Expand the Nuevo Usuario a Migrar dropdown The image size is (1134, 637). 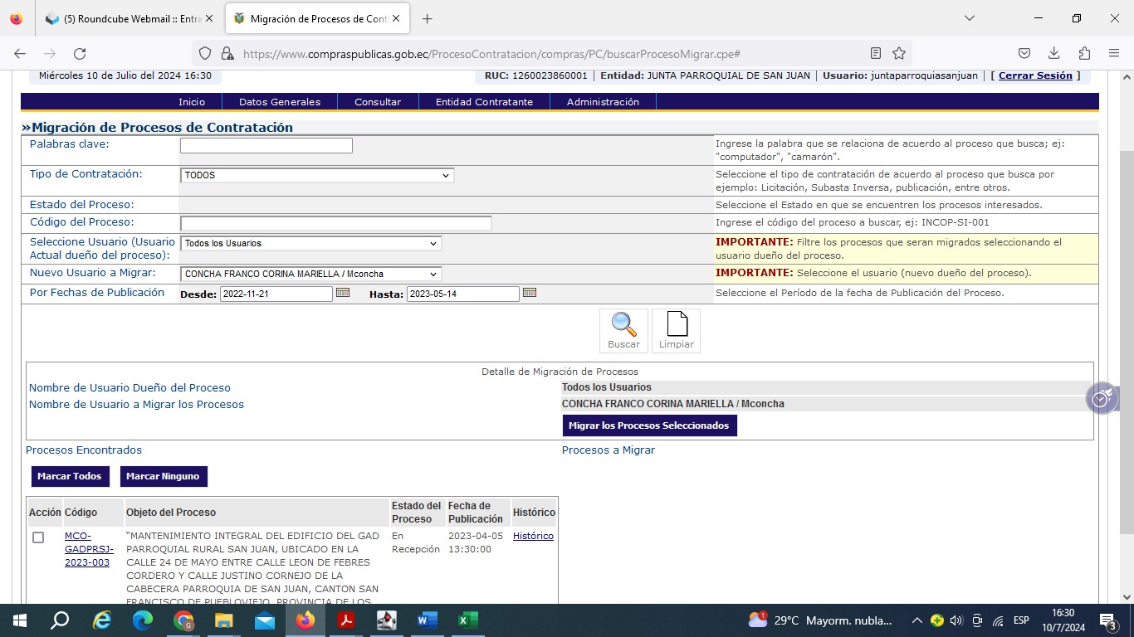coord(310,274)
